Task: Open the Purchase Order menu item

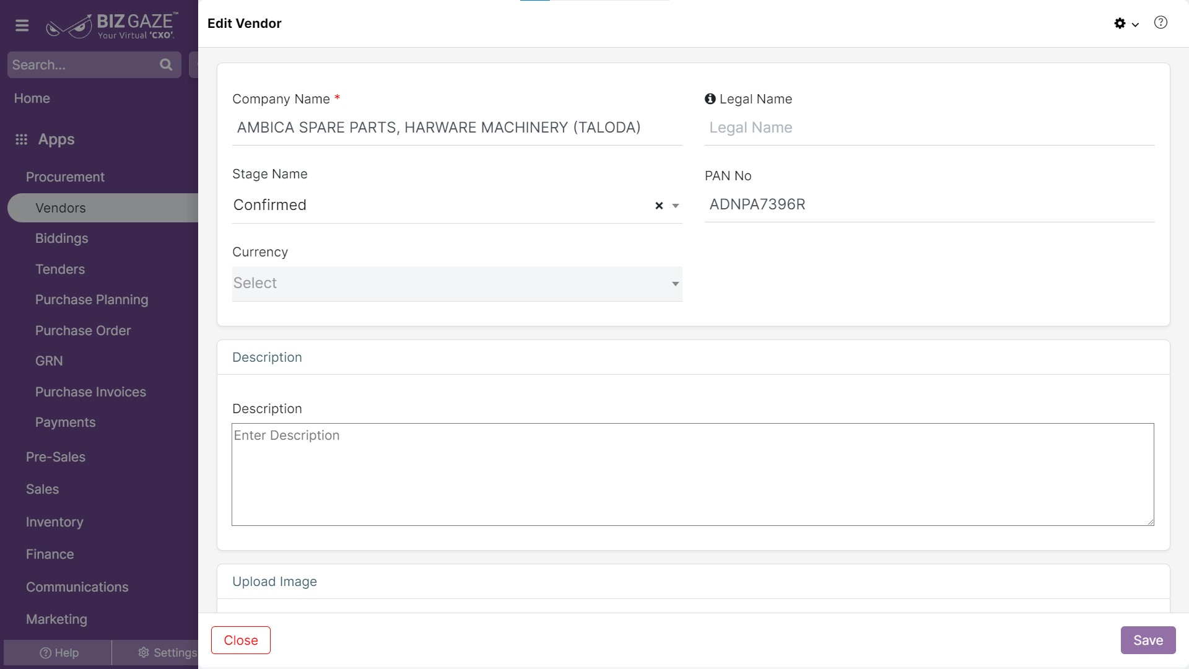Action: point(83,331)
